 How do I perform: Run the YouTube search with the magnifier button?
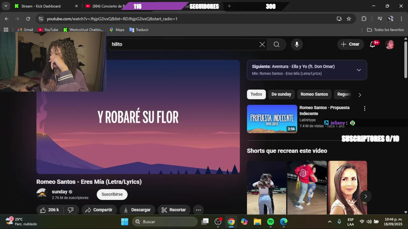(276, 44)
